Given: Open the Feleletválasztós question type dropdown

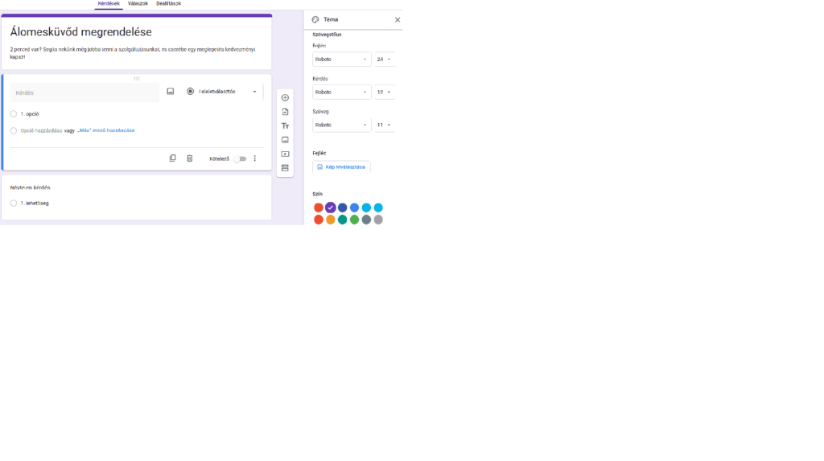Looking at the screenshot, I should tap(222, 92).
